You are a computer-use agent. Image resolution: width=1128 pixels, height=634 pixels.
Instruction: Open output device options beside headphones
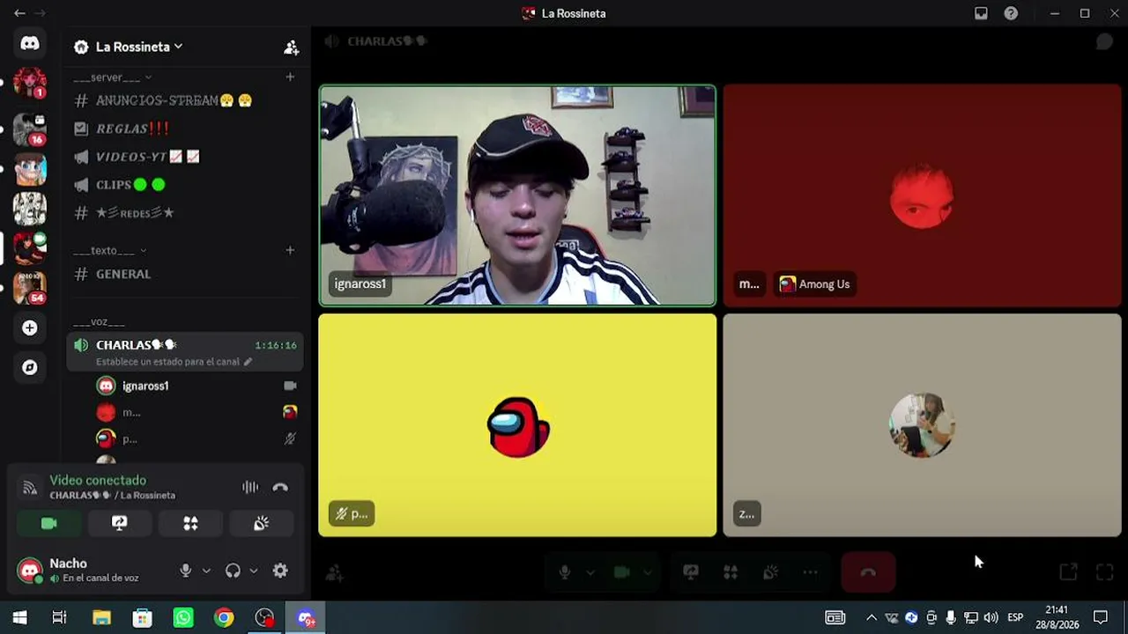(254, 571)
